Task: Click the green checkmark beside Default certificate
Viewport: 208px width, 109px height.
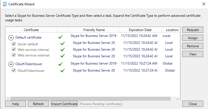Action: (60, 37)
